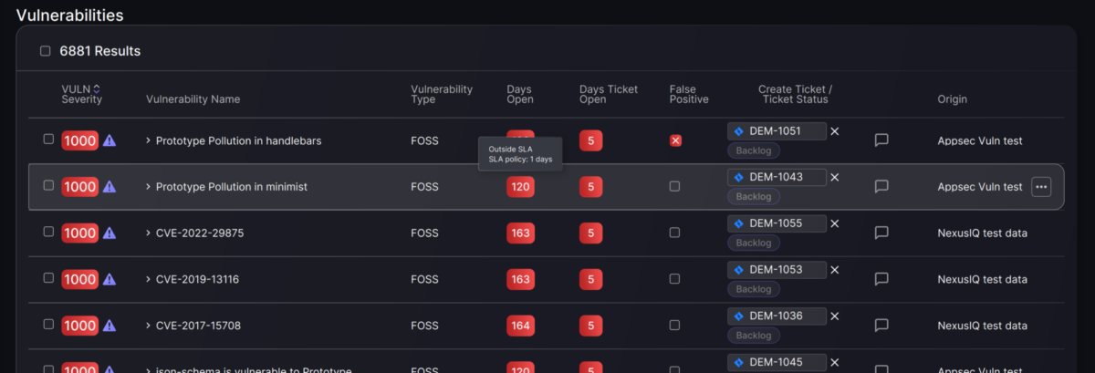
Task: Click warning triangle in CVE-2022-29875 row
Action: (x=109, y=233)
